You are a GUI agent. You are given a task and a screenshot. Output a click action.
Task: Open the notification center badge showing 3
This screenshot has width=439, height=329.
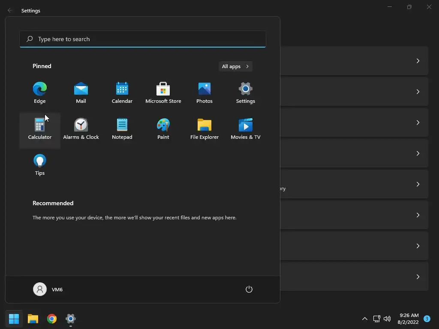427,319
